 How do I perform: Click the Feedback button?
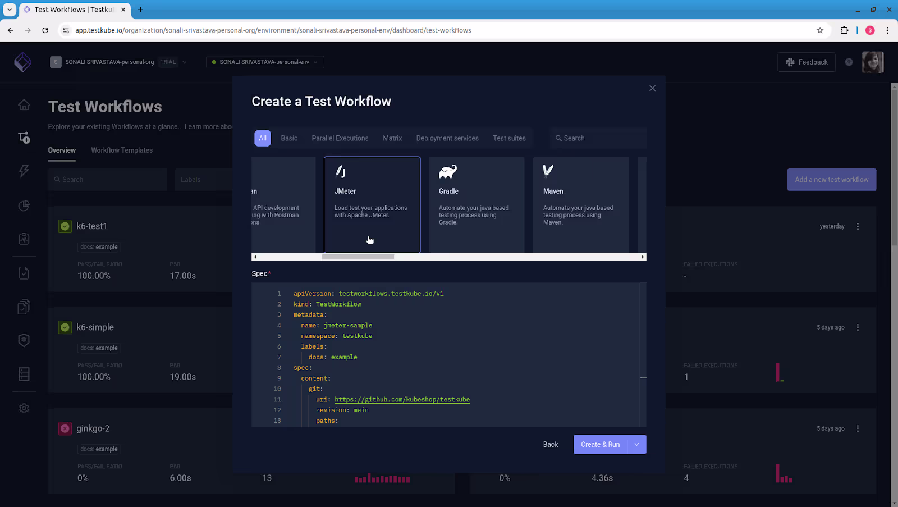(x=807, y=62)
